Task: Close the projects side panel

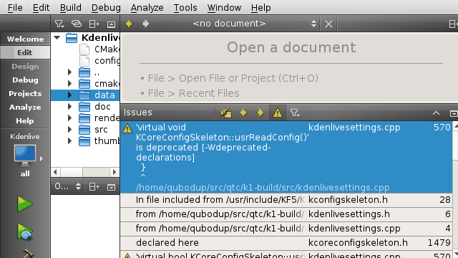Action: coord(111,24)
